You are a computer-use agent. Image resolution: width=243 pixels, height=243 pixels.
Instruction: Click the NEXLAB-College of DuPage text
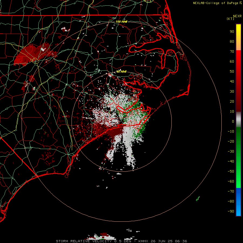215,3
